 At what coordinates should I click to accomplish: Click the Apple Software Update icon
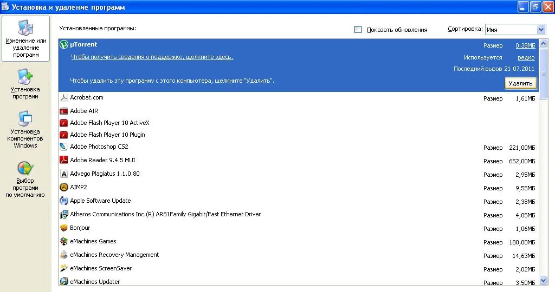pos(64,201)
